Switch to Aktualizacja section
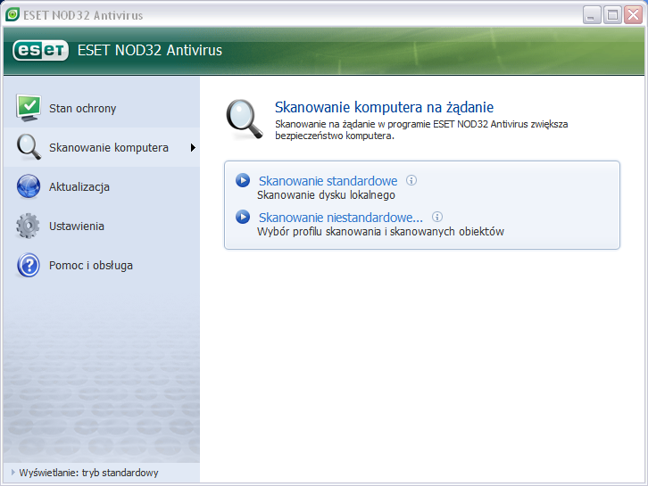This screenshot has width=648, height=486. pyautogui.click(x=102, y=186)
